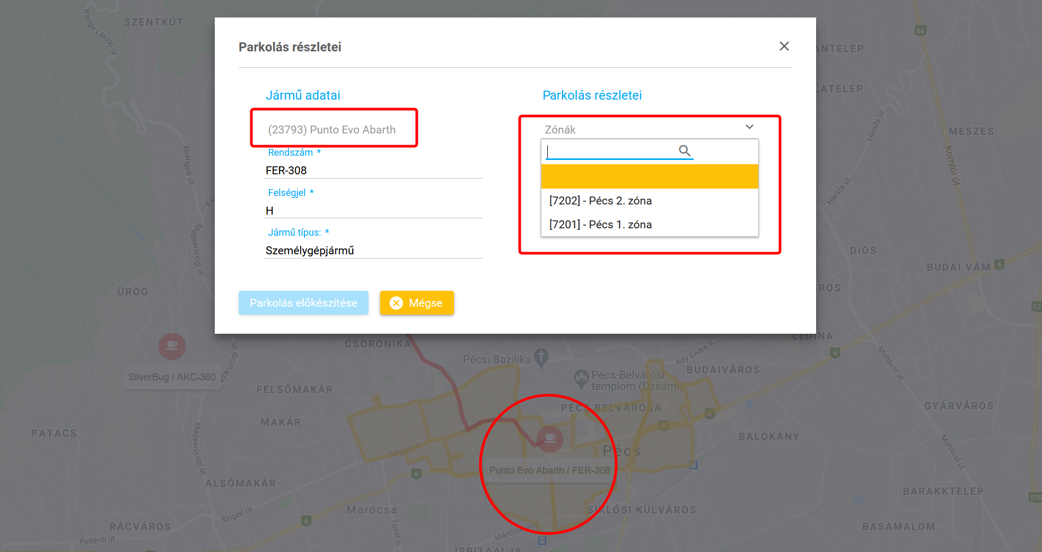The image size is (1042, 552).
Task: Click the Mégse cancel button
Action: (417, 303)
